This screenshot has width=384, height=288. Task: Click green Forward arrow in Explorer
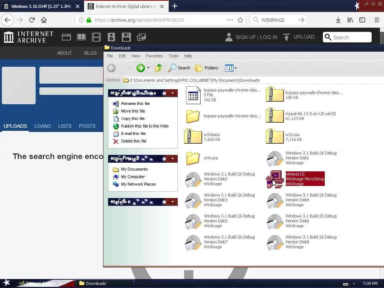[141, 68]
